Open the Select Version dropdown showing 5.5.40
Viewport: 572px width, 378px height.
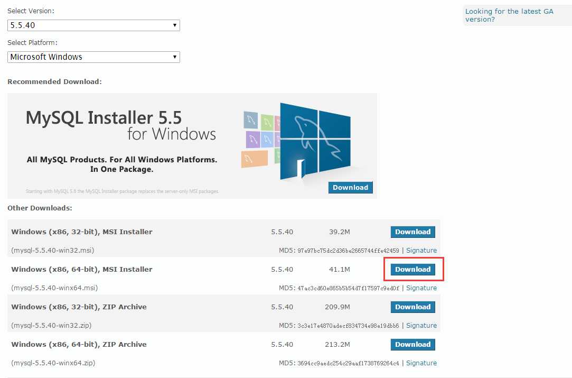pos(93,25)
